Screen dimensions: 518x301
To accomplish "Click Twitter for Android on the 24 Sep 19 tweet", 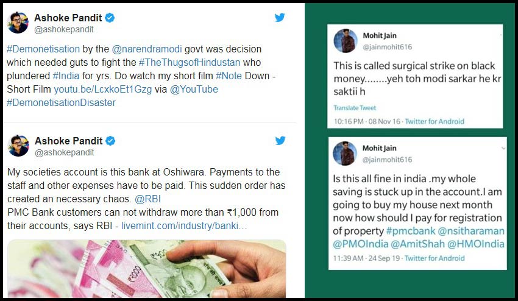I will pos(435,258).
